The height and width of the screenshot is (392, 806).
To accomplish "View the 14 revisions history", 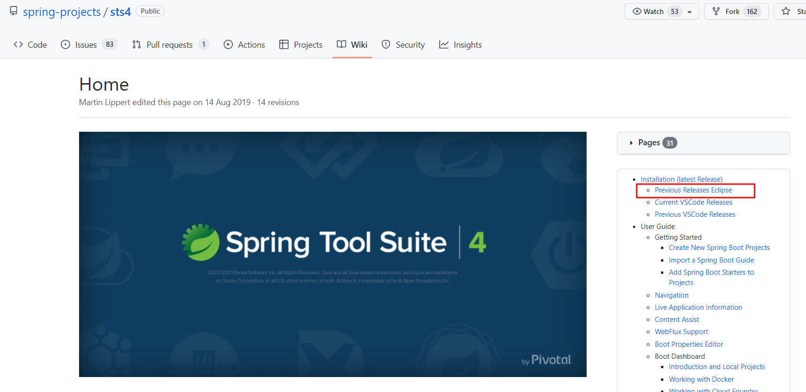I will (x=278, y=102).
